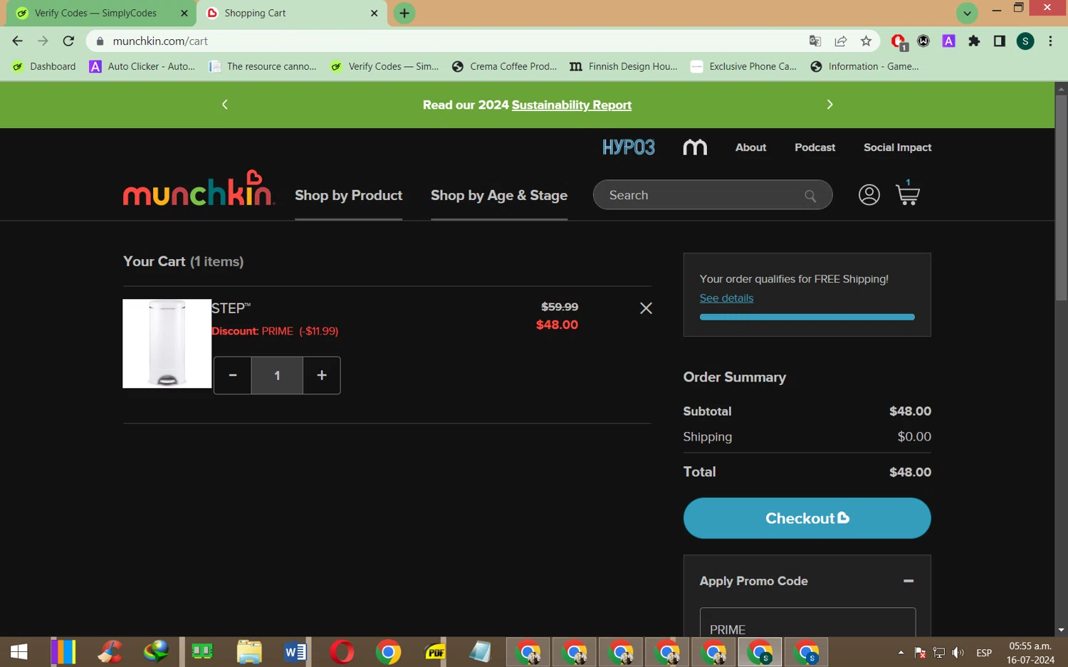Click the Checkout button

pyautogui.click(x=807, y=518)
